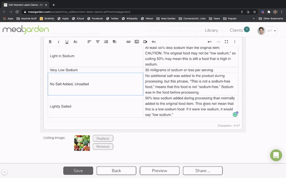Viewport: 286px width, 178px height.
Task: Click the browser reload button
Action: pos(17,12)
